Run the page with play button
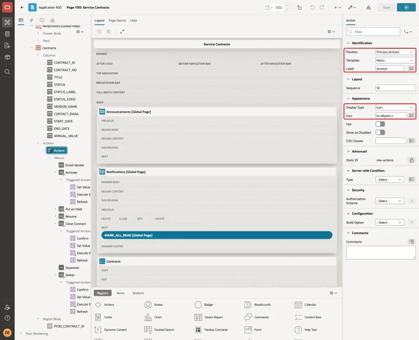Screen dimensions: 419x340 pyautogui.click(x=406, y=7)
